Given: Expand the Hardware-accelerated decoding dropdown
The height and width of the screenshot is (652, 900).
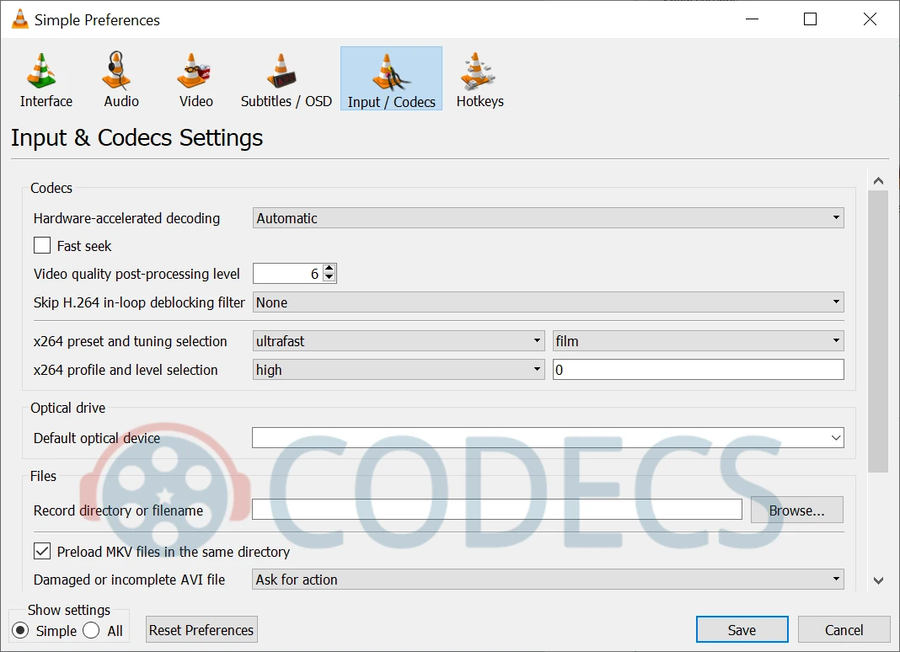Looking at the screenshot, I should (x=549, y=218).
